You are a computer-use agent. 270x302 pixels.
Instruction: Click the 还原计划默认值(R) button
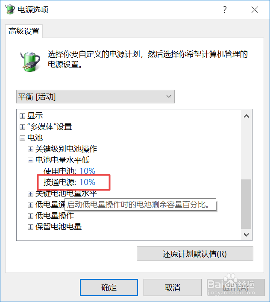tap(195, 254)
